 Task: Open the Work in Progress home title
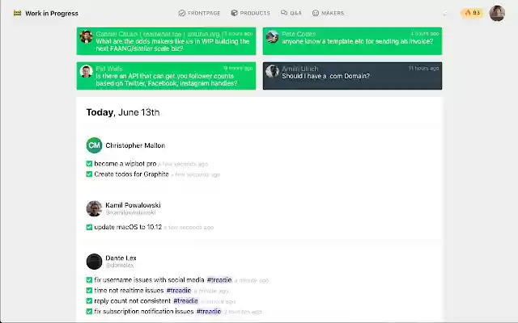pyautogui.click(x=52, y=14)
